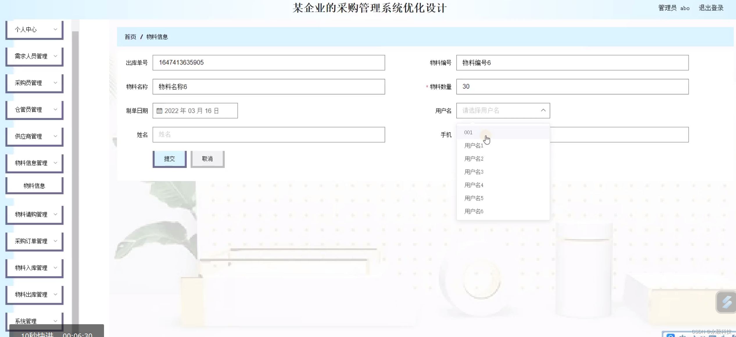Click the sidebar vertical scrollbar
The height and width of the screenshot is (337, 736).
pyautogui.click(x=75, y=174)
